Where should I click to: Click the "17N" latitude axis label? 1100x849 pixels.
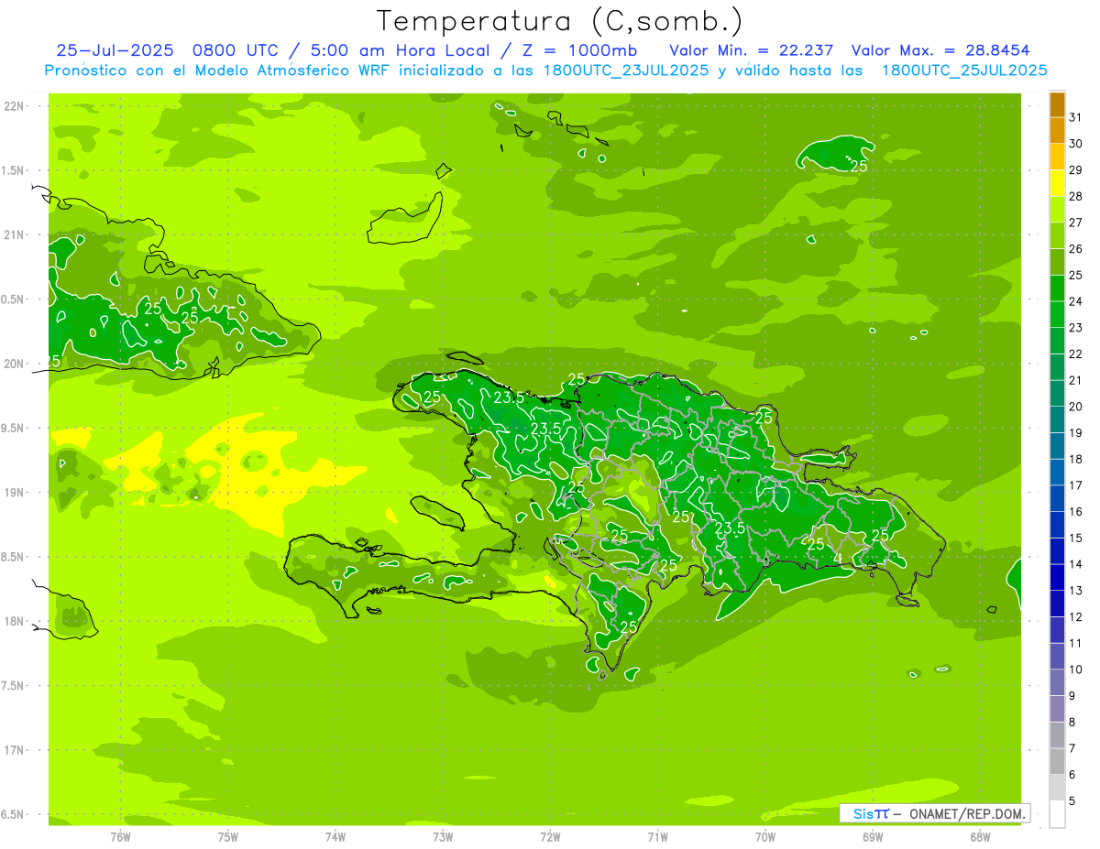coord(16,751)
